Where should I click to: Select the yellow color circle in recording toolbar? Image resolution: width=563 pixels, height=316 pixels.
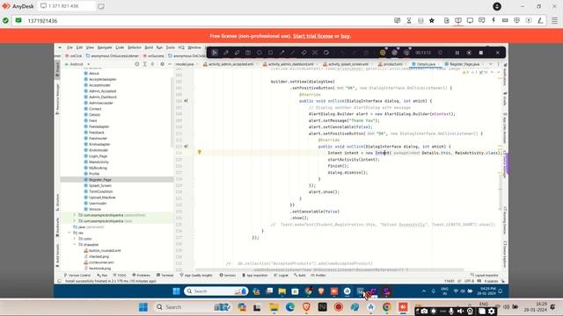pos(383,53)
